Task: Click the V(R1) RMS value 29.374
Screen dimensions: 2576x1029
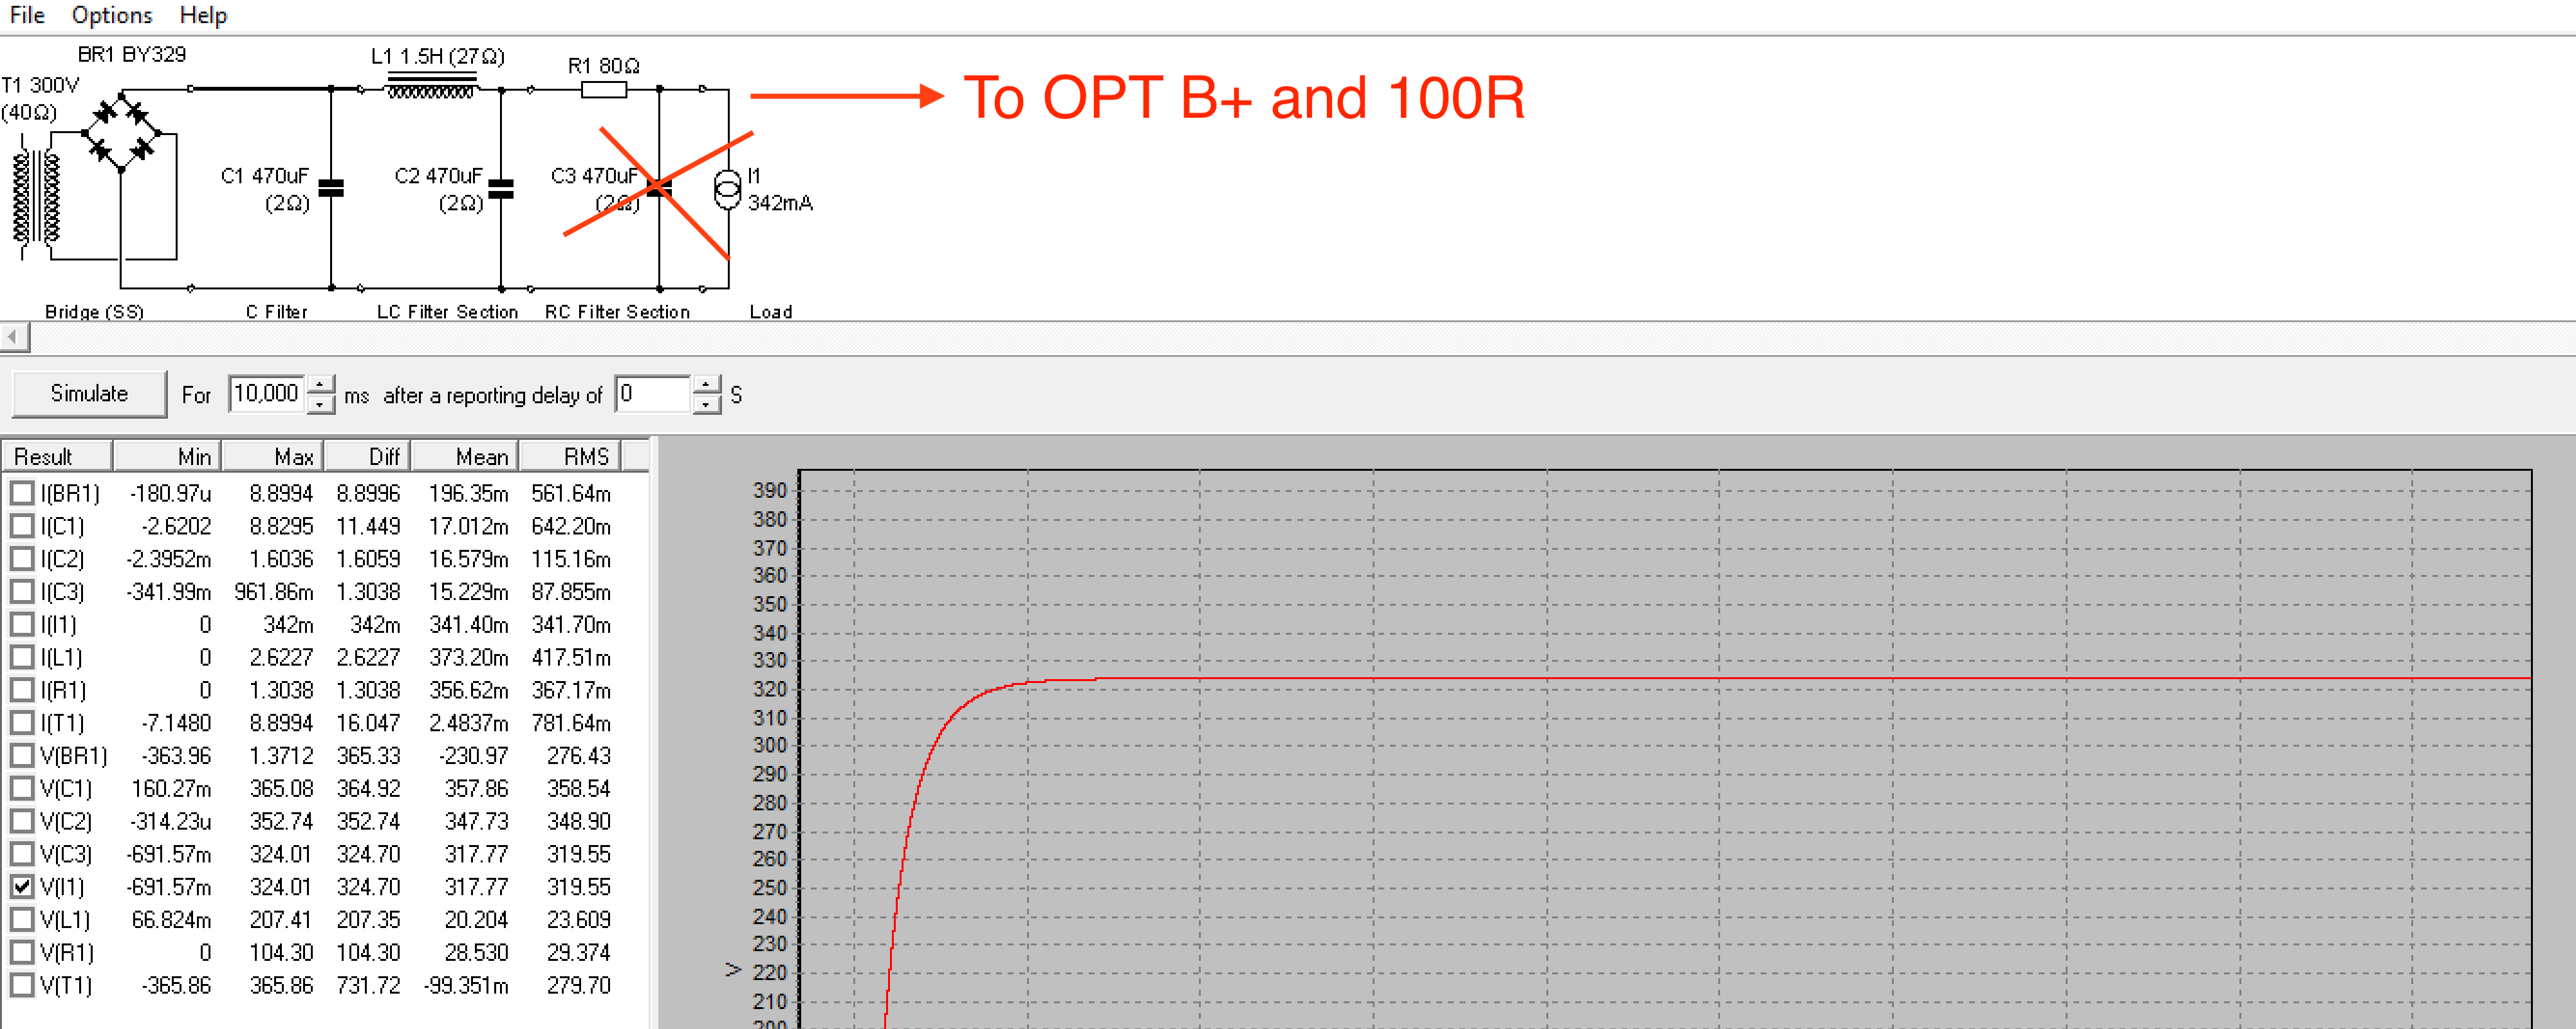Action: click(578, 952)
